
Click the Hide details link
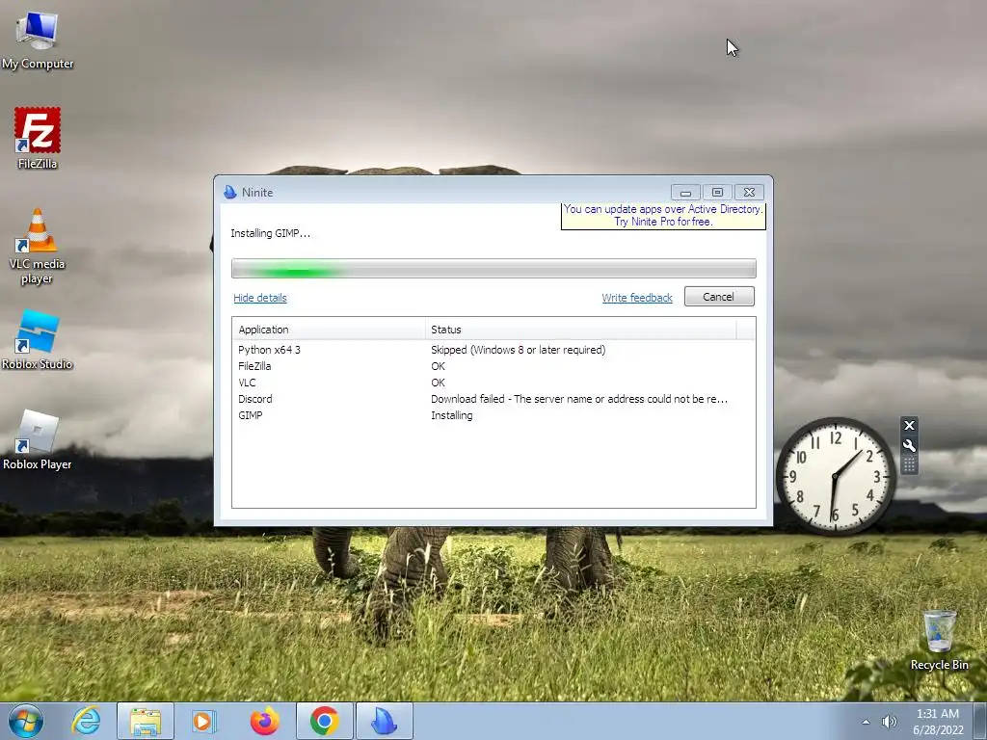[260, 298]
